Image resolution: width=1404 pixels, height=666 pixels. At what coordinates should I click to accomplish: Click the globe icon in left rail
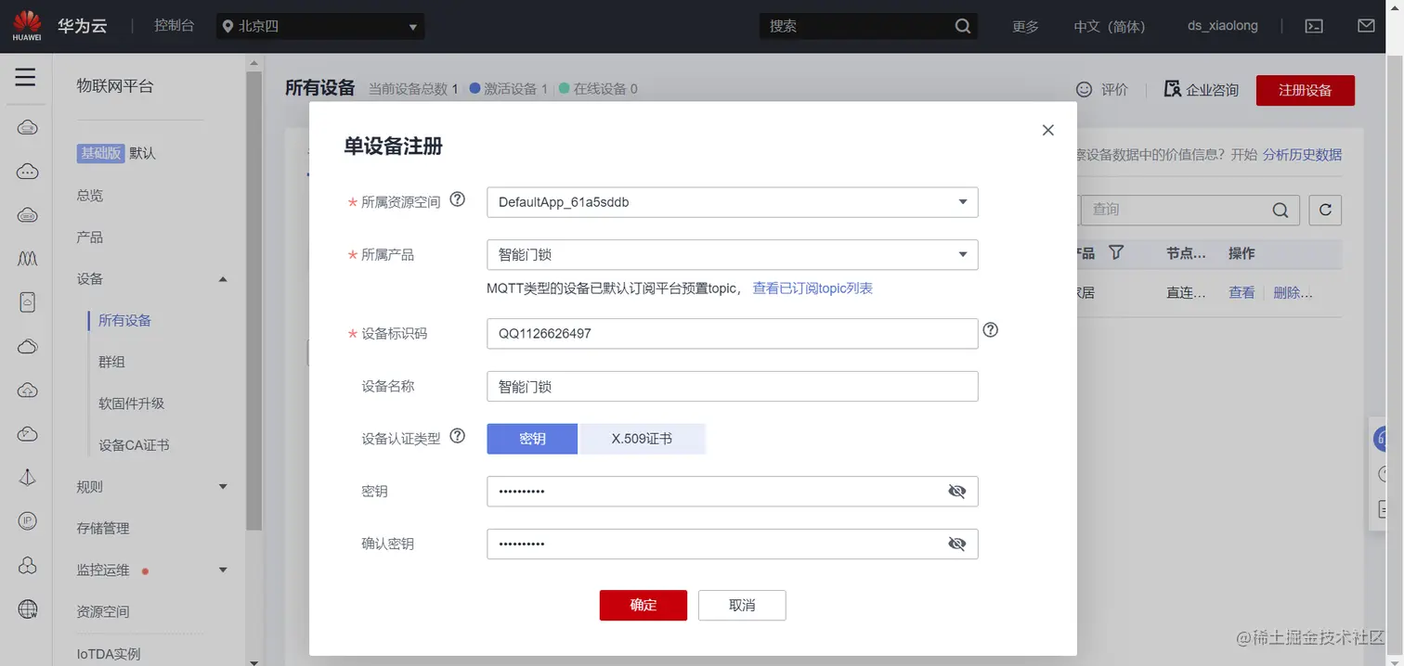pos(27,608)
